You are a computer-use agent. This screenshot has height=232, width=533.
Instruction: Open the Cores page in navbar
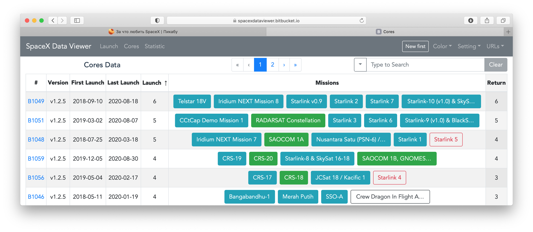point(131,46)
